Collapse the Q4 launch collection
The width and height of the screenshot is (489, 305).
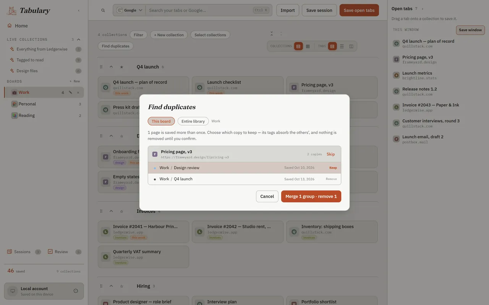pos(111,67)
